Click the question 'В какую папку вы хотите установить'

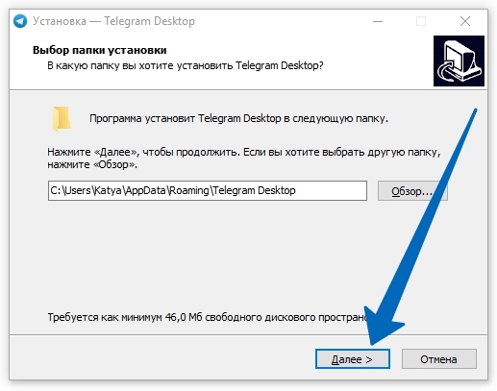(140, 65)
